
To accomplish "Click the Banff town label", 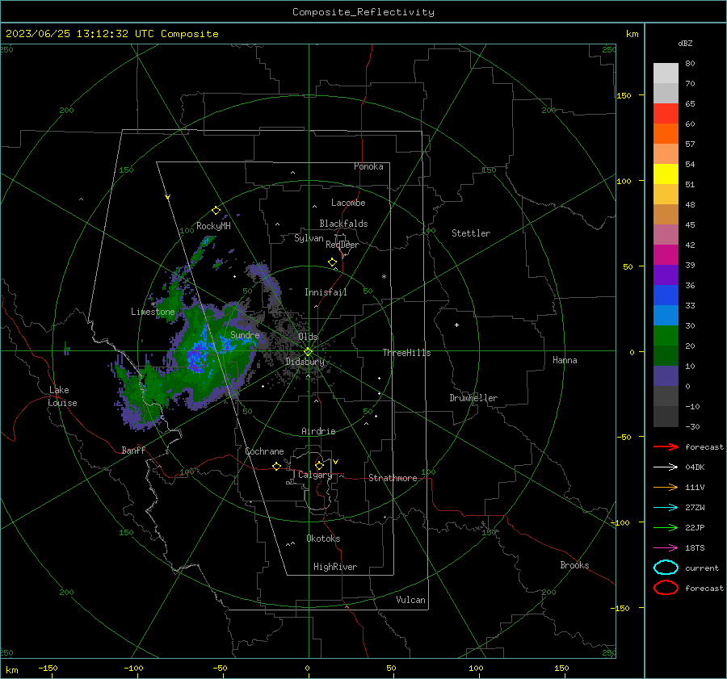I will (133, 450).
